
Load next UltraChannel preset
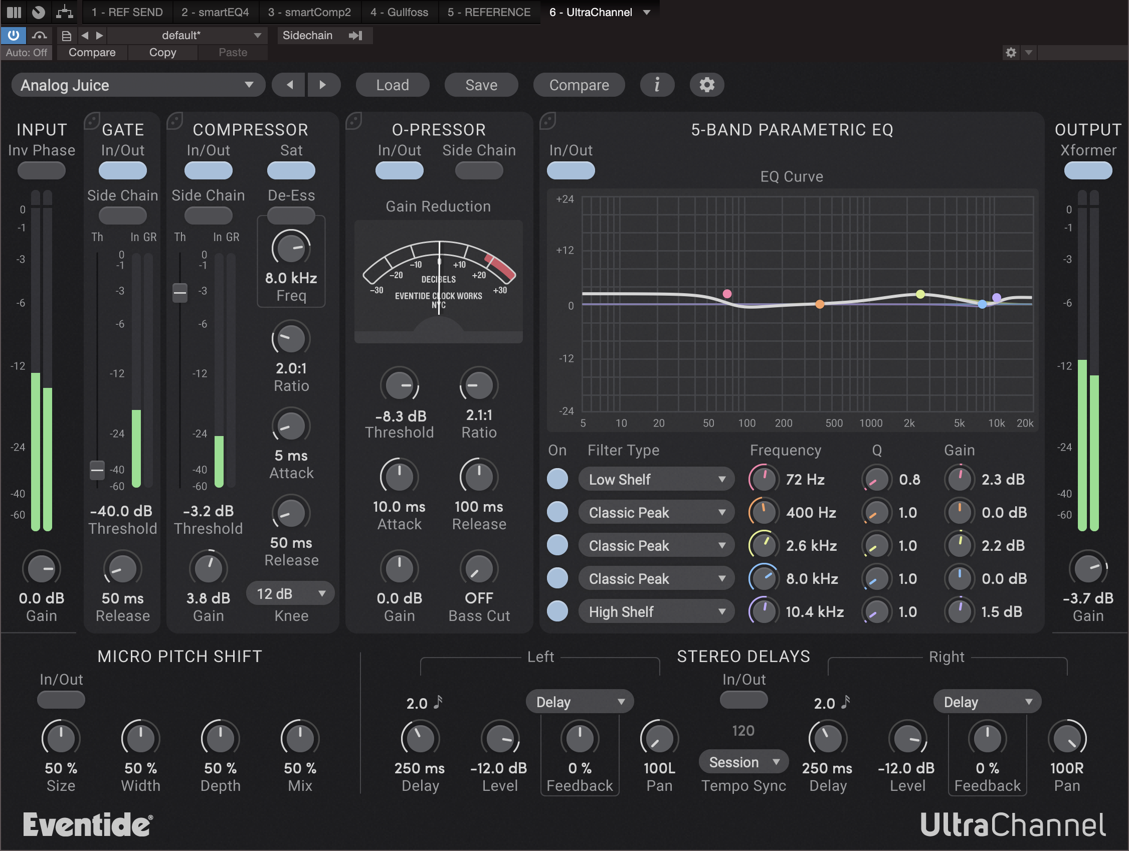click(x=323, y=85)
